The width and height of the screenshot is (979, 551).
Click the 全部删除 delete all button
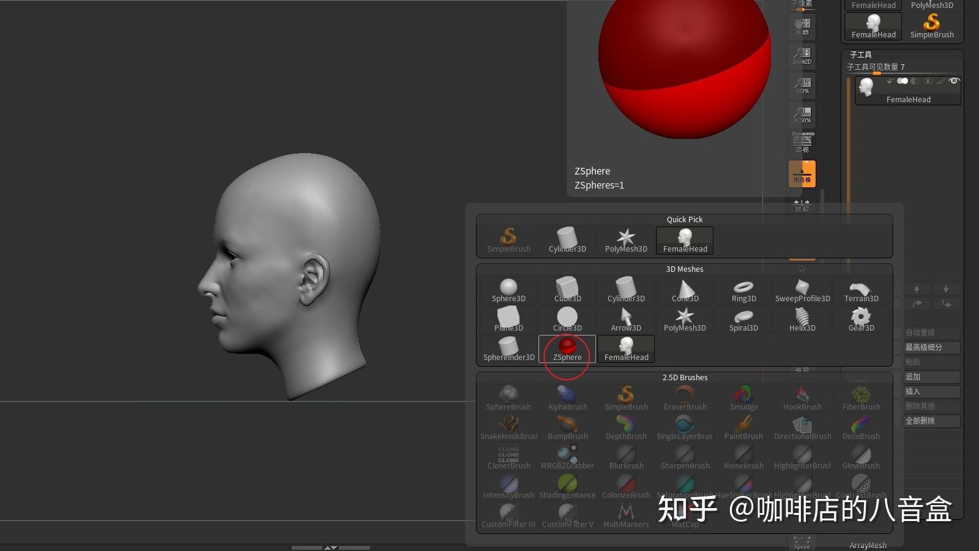coord(932,421)
